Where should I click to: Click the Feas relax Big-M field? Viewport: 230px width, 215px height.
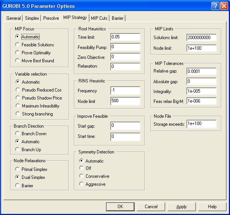pos(202,101)
